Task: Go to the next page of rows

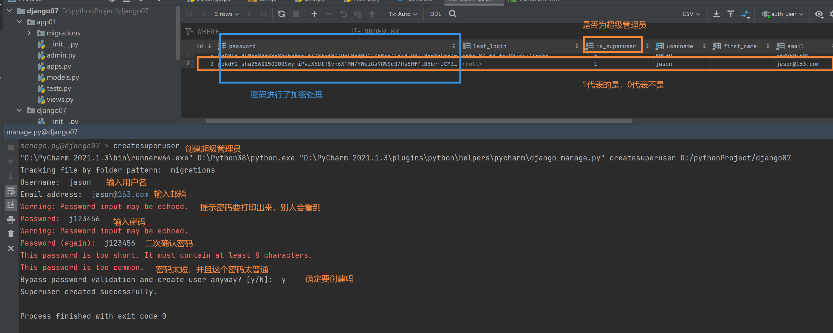Action: click(249, 14)
